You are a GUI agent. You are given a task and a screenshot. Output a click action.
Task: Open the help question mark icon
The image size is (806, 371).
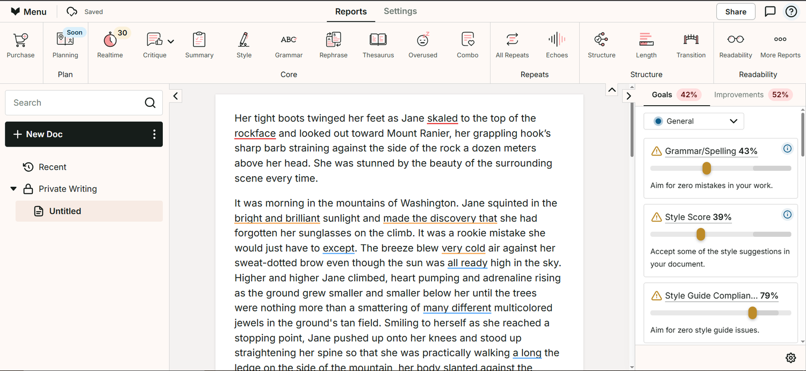tap(791, 11)
